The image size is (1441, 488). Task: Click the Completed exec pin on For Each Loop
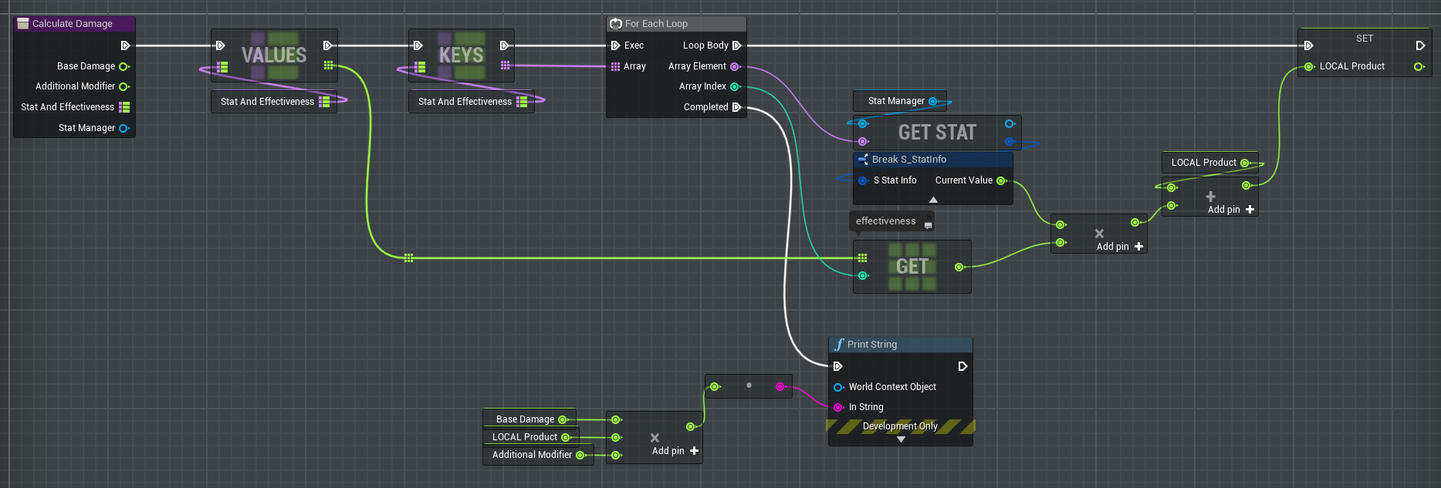(736, 107)
